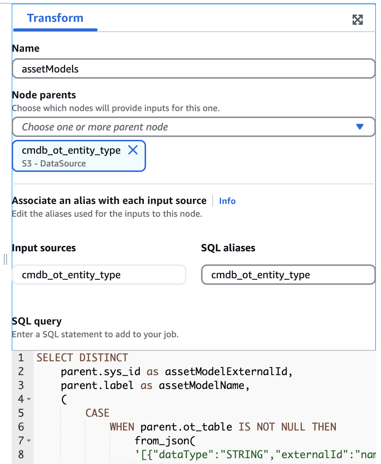Viewport: 381px width, 464px height.
Task: Click line number 1 in gutter
Action: [21, 358]
